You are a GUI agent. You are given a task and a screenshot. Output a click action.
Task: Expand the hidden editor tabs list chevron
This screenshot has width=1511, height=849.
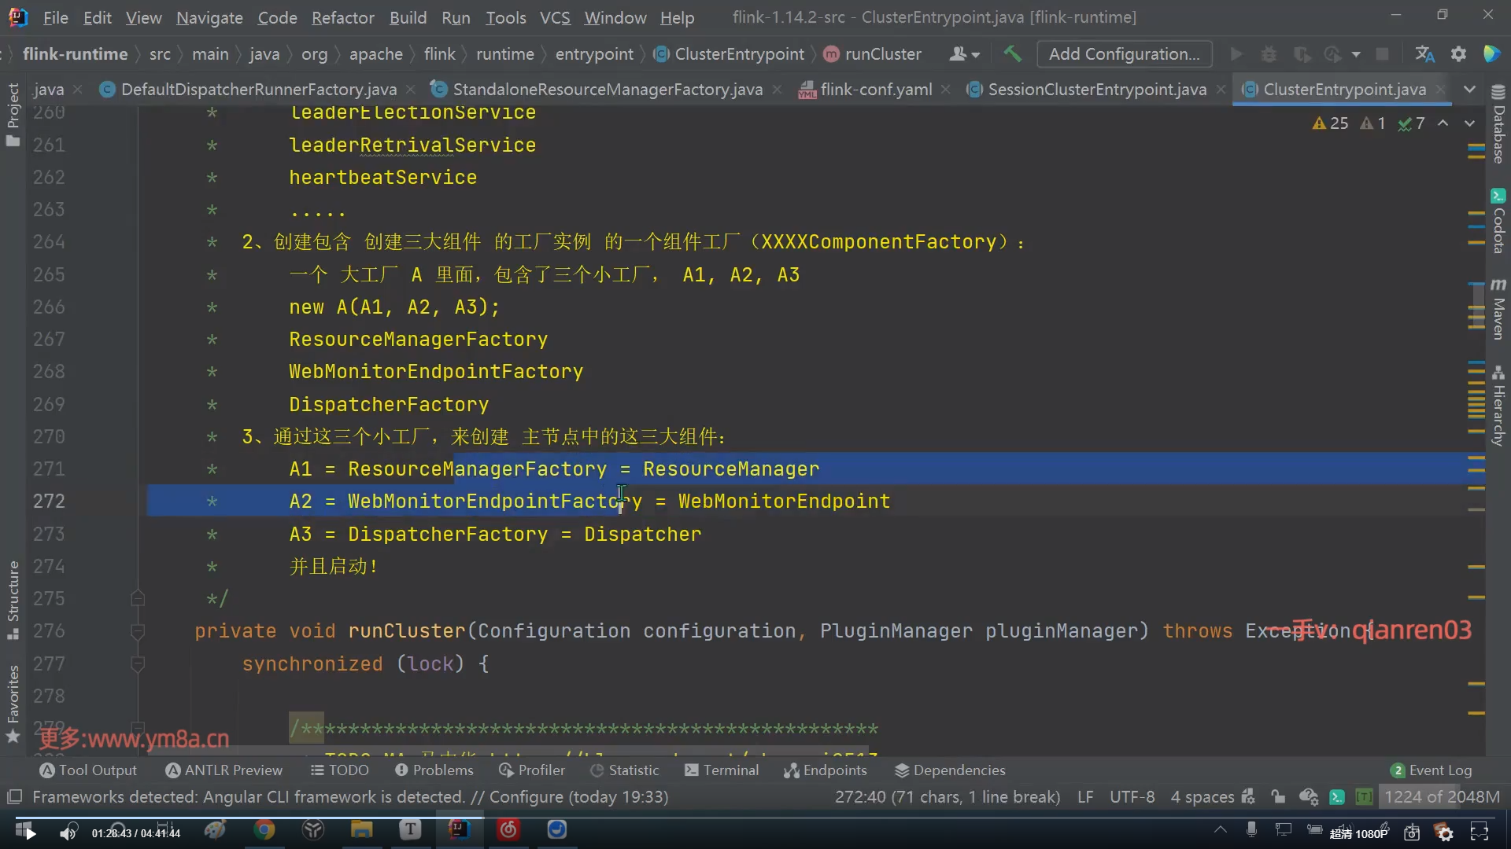click(x=1469, y=89)
